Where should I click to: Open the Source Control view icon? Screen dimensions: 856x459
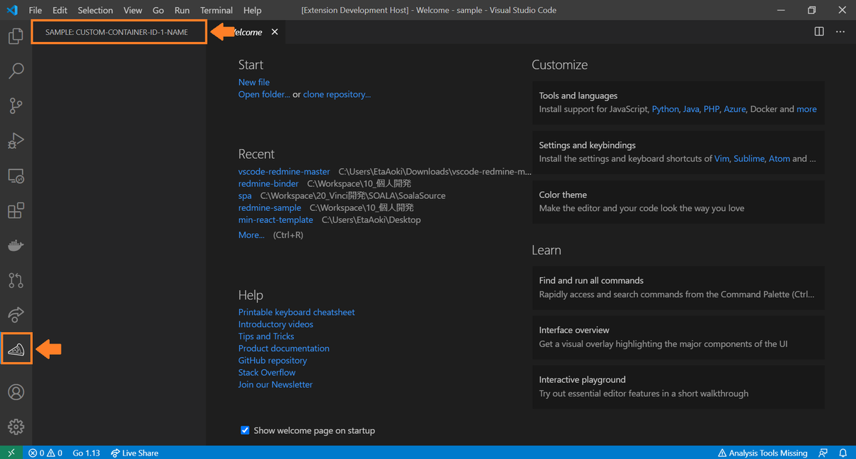(x=16, y=105)
